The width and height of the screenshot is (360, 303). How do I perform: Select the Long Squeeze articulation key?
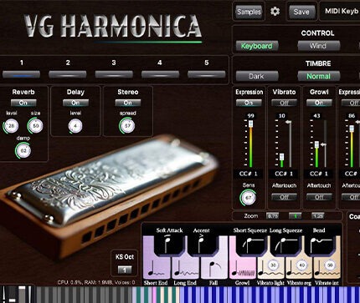tap(285, 245)
